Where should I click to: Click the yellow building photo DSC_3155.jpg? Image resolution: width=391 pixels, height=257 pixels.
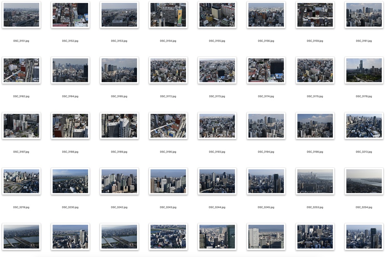[217, 15]
